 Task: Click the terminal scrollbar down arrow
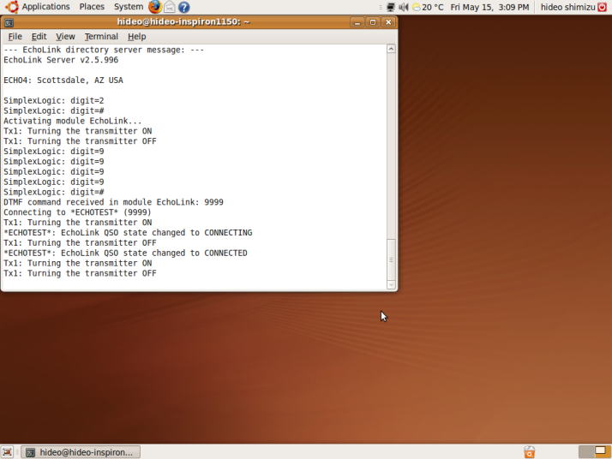click(391, 285)
